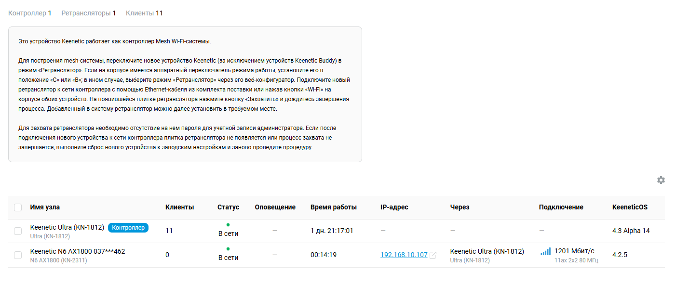The image size is (676, 285).
Task: Select node name Keenetic Ultra (KN-1812) in first row
Action: (x=67, y=227)
